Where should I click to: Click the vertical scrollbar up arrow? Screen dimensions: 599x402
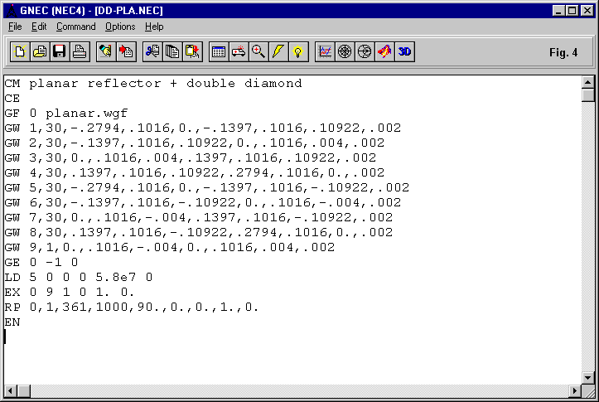(x=588, y=82)
